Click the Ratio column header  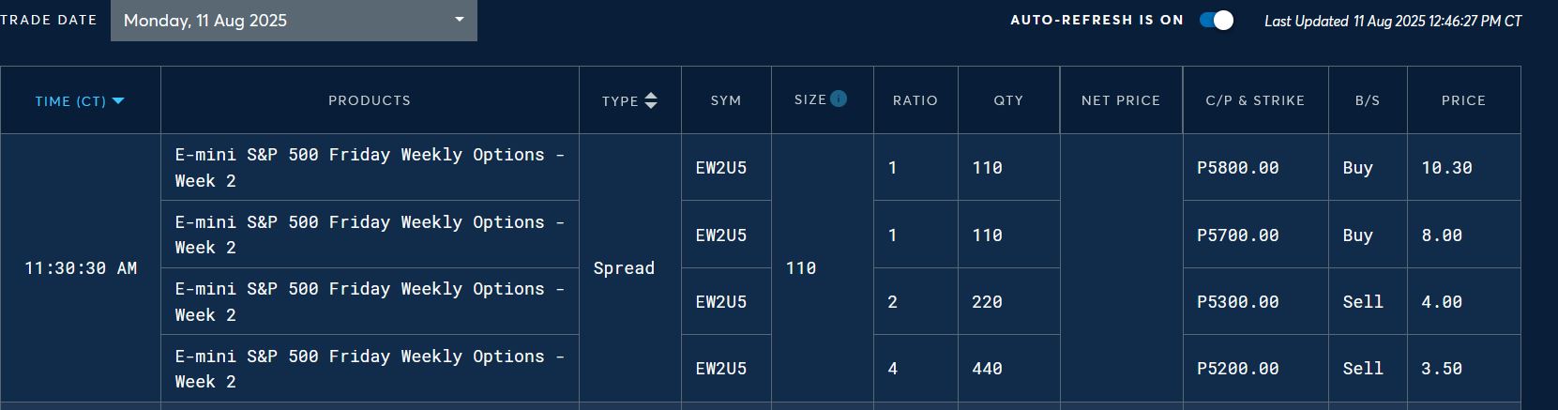coord(915,100)
